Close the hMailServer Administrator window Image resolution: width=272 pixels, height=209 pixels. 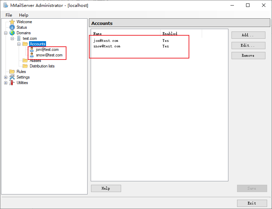pyautogui.click(x=264, y=6)
